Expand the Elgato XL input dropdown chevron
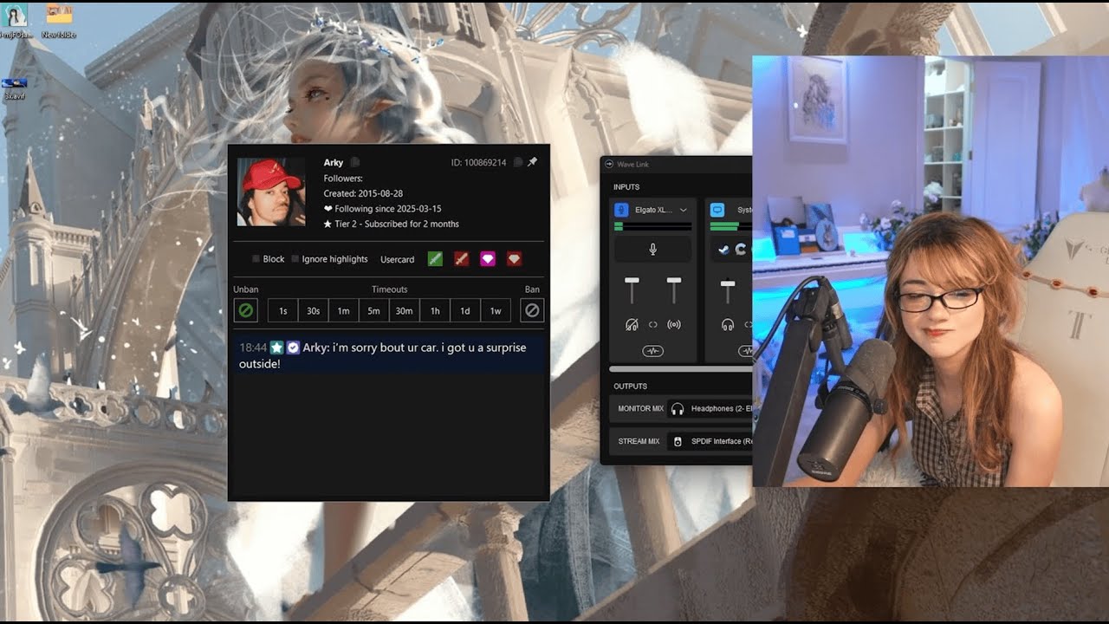Viewport: 1109px width, 624px height. (683, 210)
